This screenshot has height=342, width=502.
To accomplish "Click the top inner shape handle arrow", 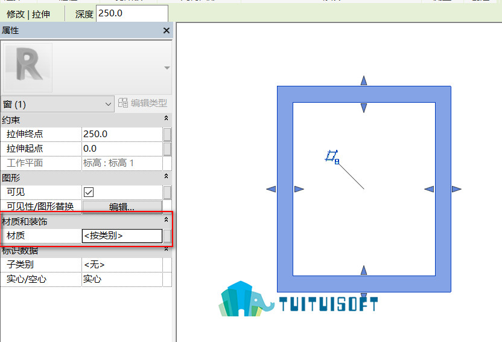I will pyautogui.click(x=364, y=108).
